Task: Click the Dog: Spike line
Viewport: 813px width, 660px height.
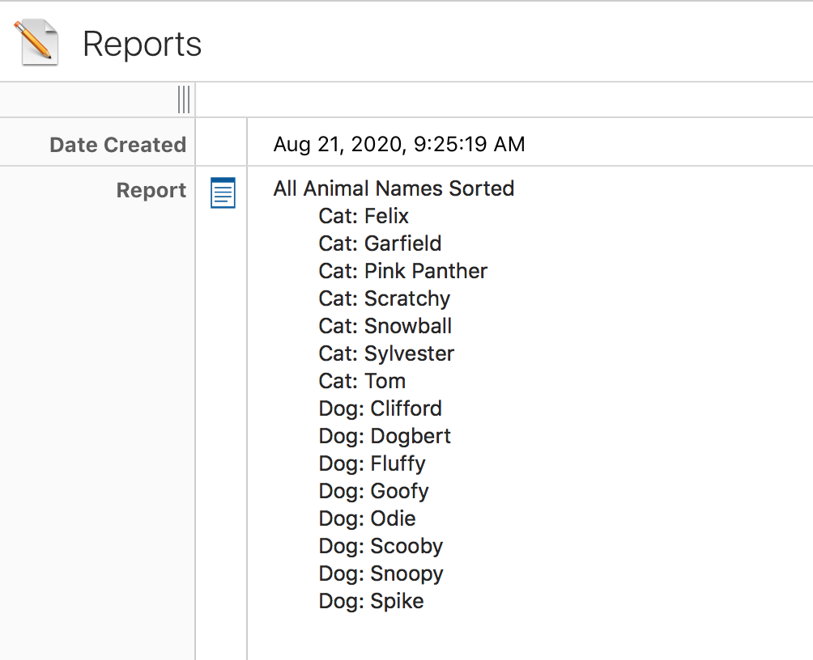Action: coord(371,601)
